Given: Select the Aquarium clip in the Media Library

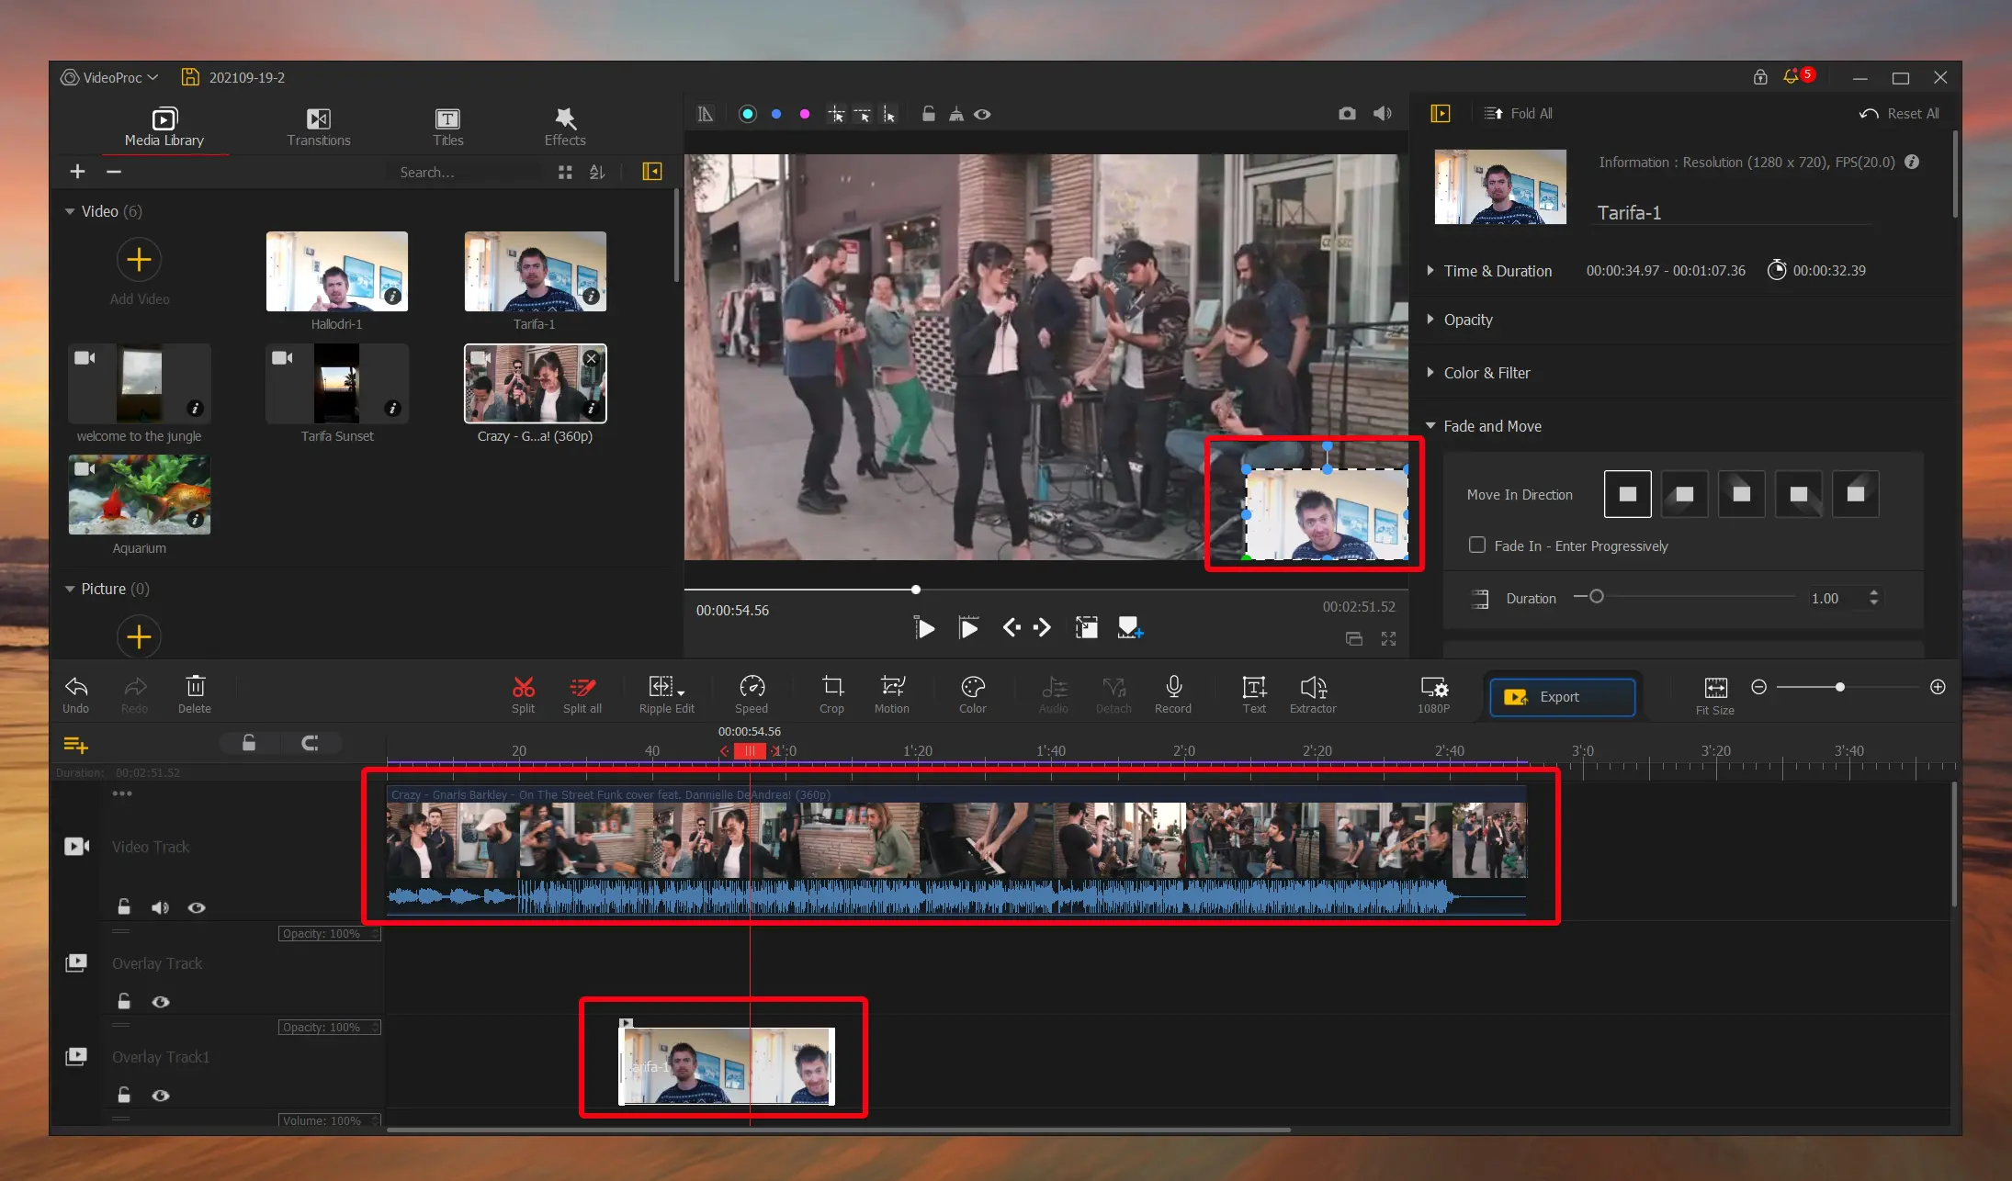Looking at the screenshot, I should click(139, 493).
